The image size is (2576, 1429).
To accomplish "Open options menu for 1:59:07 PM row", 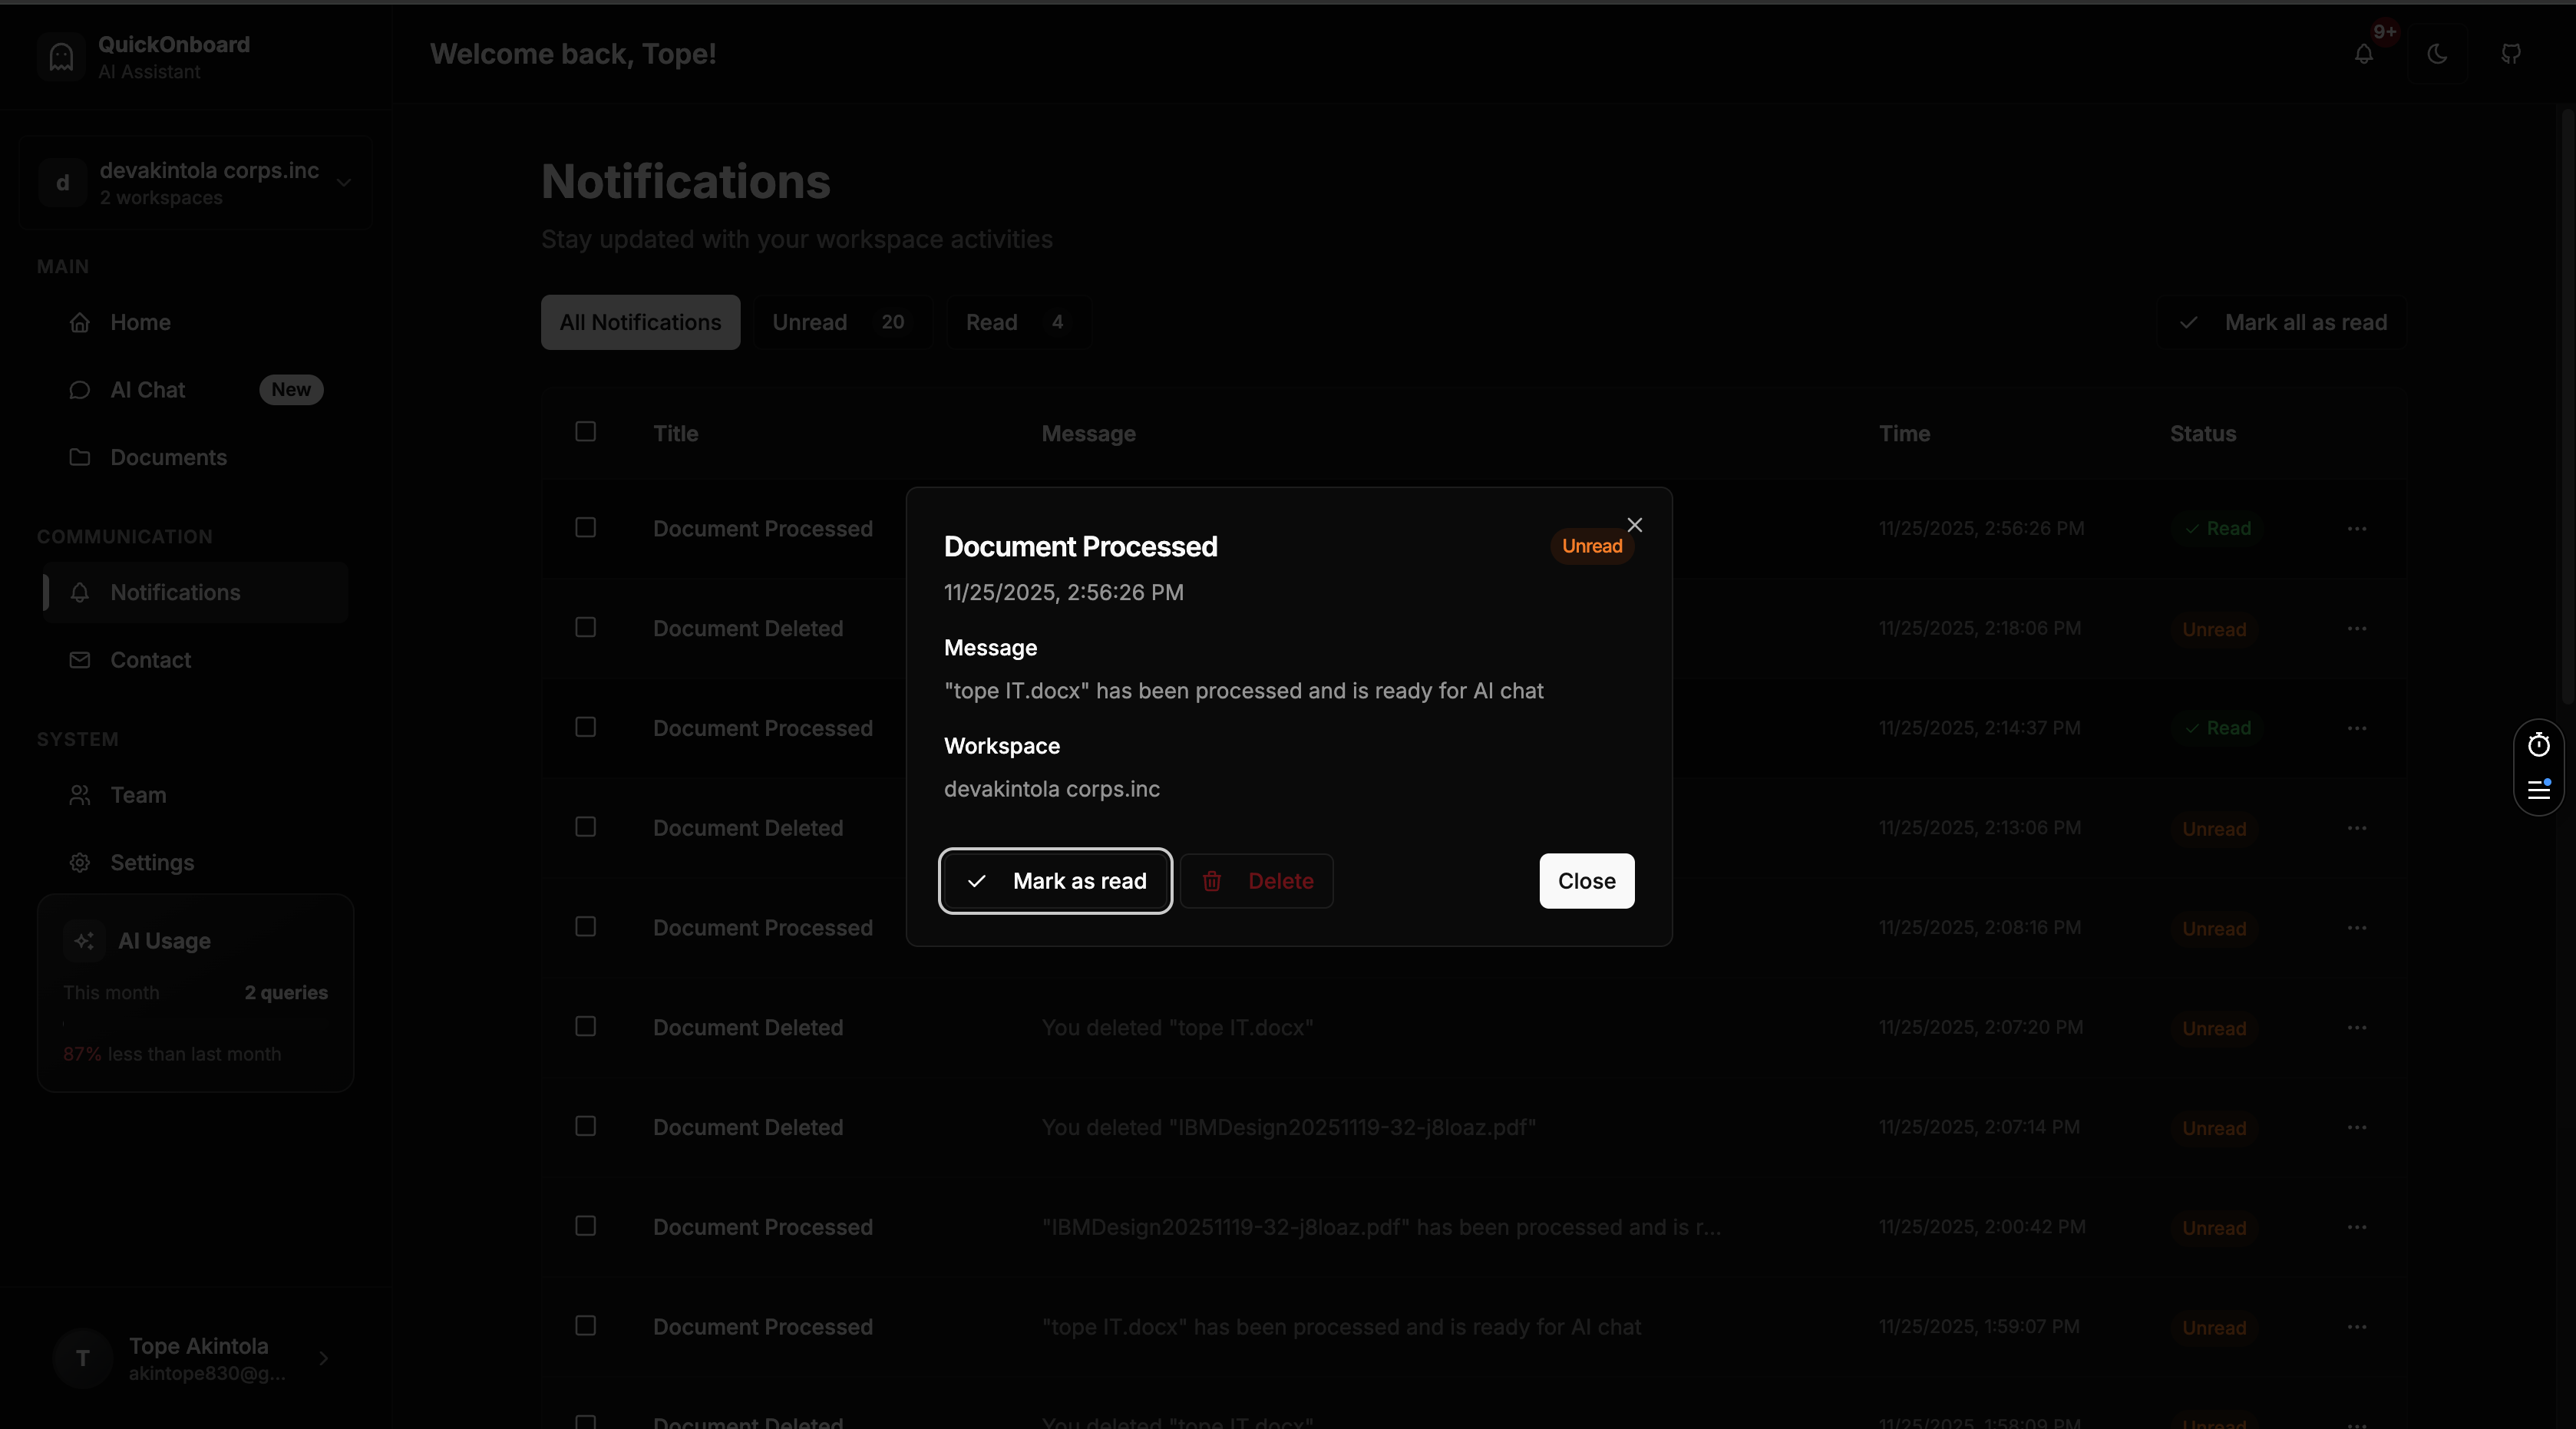I will [x=2356, y=1326].
